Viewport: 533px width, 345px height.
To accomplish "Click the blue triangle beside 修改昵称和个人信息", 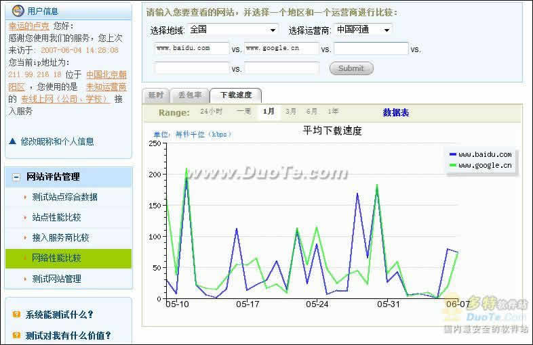I will pos(13,141).
